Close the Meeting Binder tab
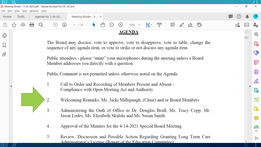261x147 pixels. 100,17
